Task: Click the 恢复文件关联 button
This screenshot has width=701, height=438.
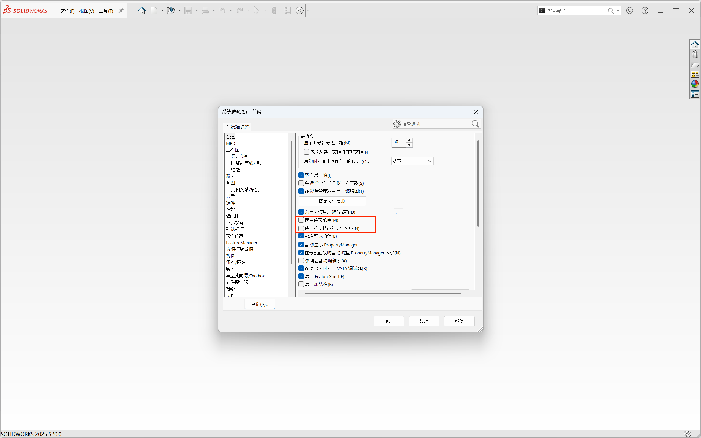Action: point(332,201)
